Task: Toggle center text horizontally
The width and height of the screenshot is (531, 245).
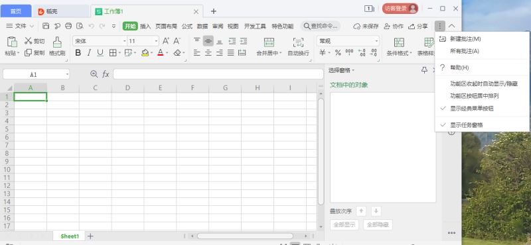Action: (x=208, y=53)
